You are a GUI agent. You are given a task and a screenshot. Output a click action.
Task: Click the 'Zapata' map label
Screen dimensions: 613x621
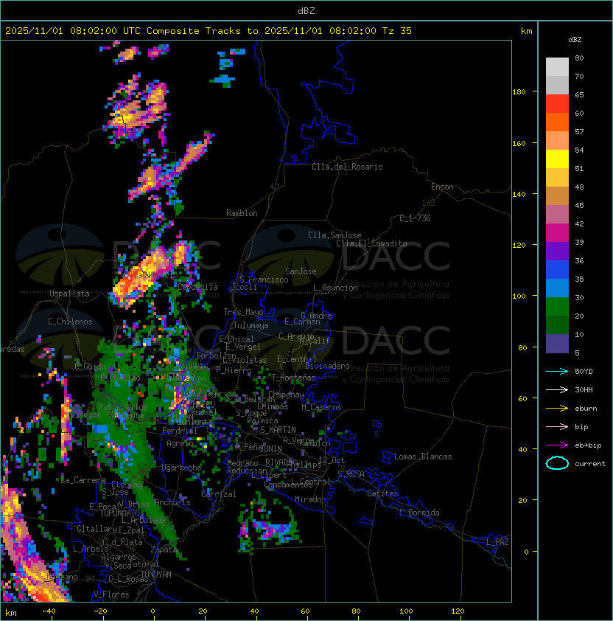[164, 549]
